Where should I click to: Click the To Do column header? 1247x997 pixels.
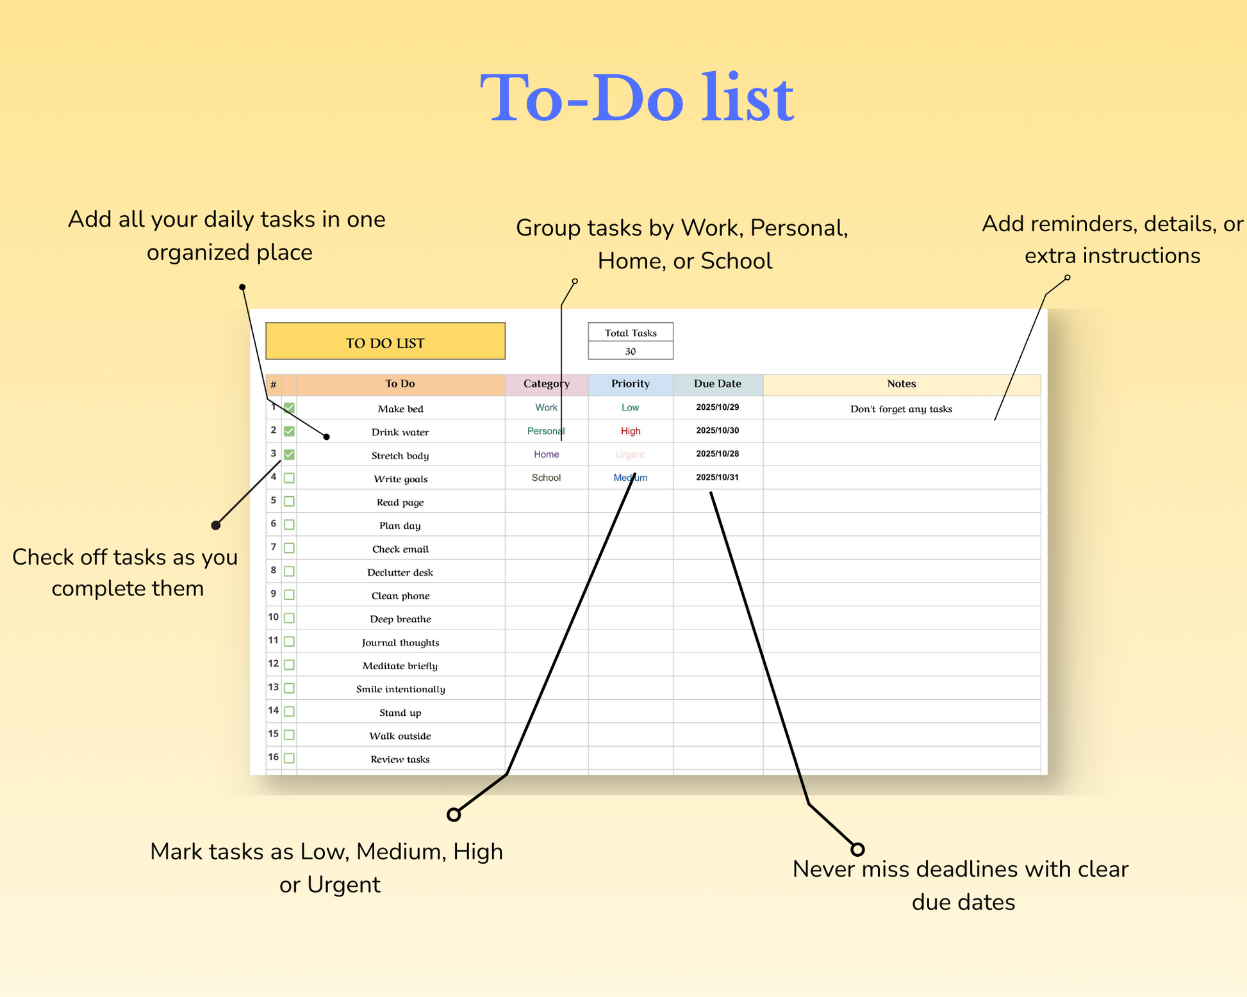[400, 384]
